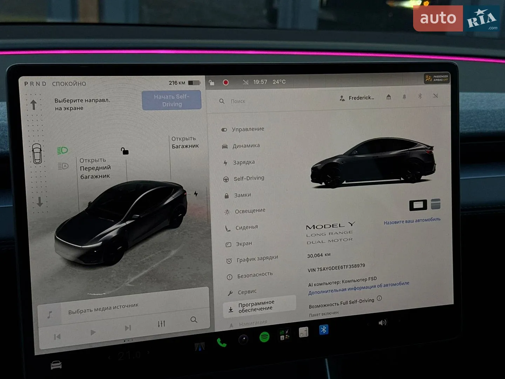The height and width of the screenshot is (379, 505).
Task: Tap Выбрать медиа источник
Action: tap(103, 308)
